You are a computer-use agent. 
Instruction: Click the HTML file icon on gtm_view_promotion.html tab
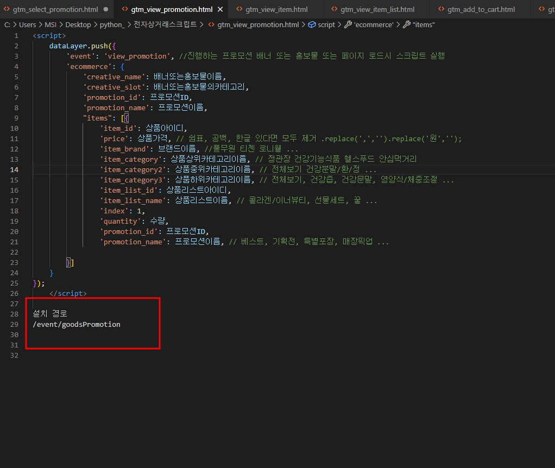point(125,9)
